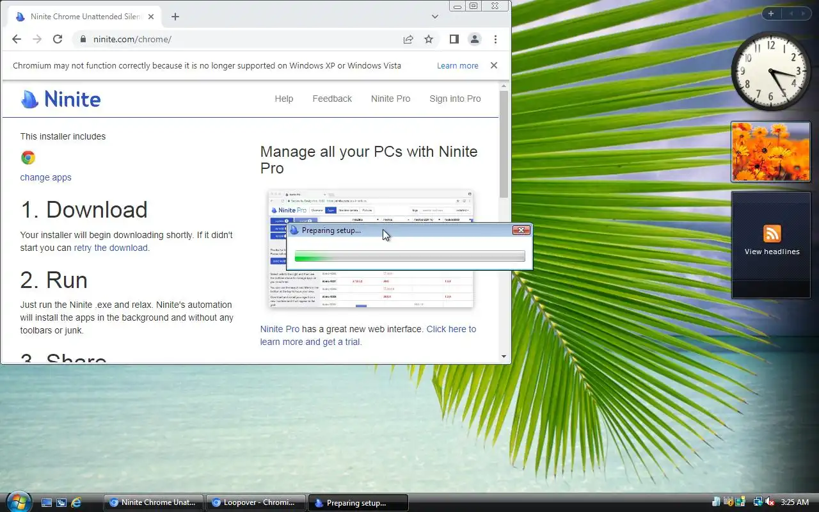The image size is (819, 512).
Task: Go back using browser back arrow
Action: point(17,39)
